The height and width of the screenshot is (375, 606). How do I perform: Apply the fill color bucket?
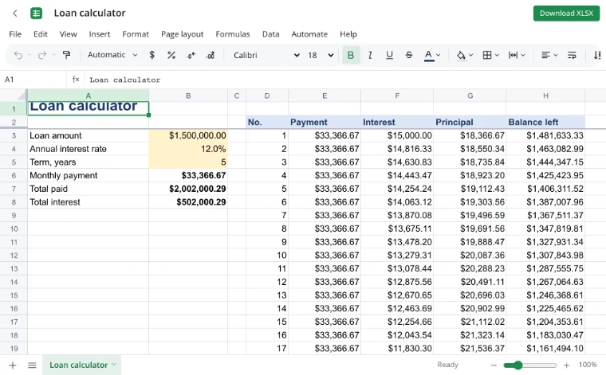coord(461,56)
